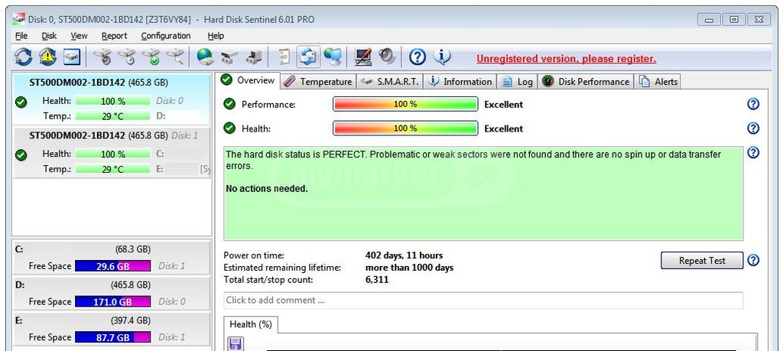Click the help icon beside status description box
Image resolution: width=783 pixels, height=351 pixels.
(x=753, y=152)
